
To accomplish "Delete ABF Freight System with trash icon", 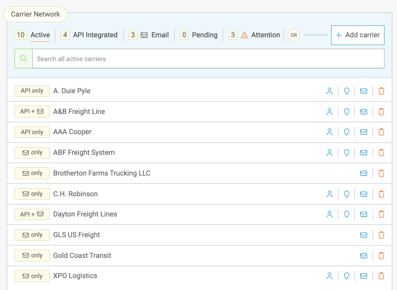I will (381, 153).
